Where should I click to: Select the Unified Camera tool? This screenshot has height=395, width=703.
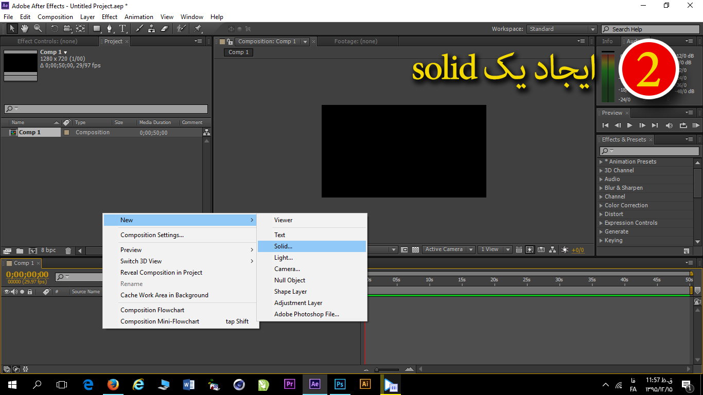(67, 29)
